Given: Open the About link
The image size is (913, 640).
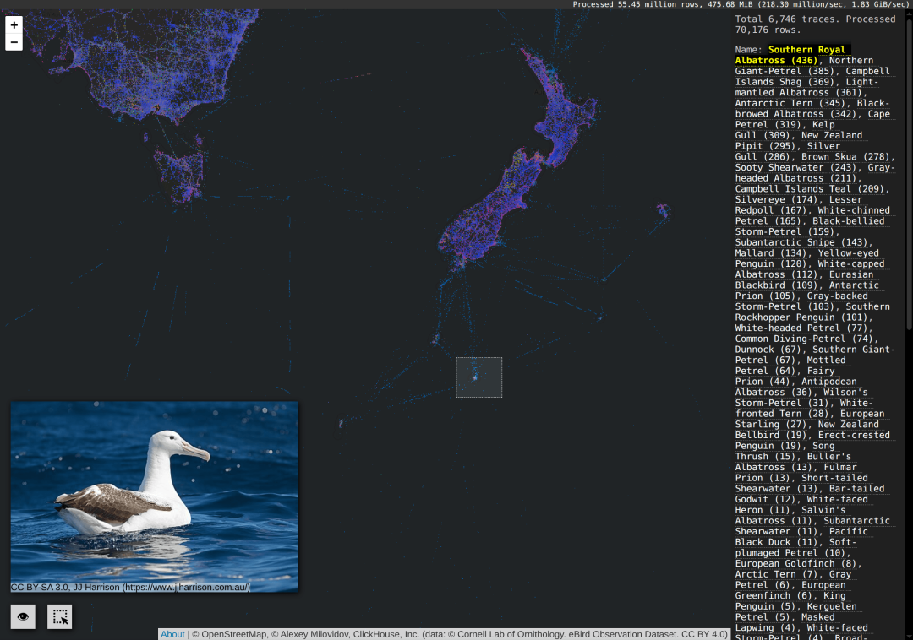Looking at the screenshot, I should [172, 634].
